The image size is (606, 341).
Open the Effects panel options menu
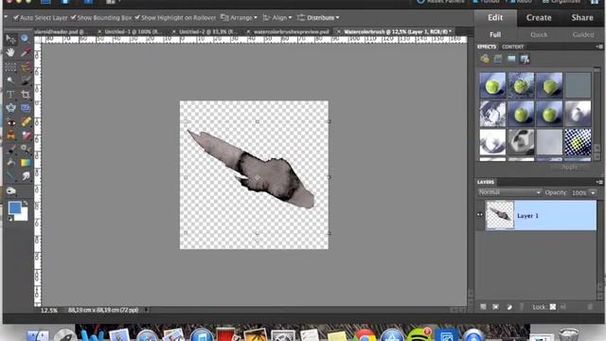[x=599, y=46]
